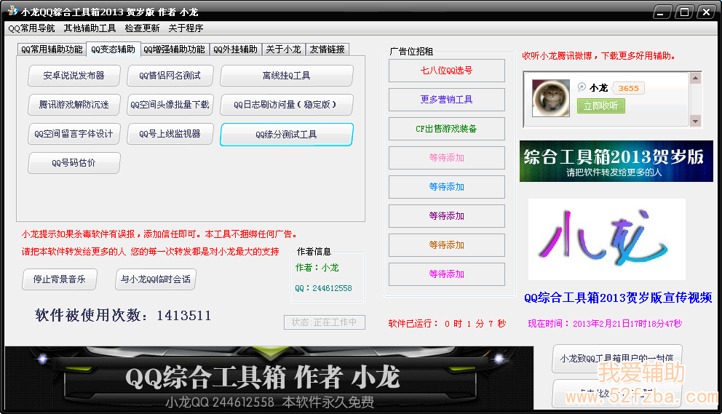Click the 七八位QQ选号 ad button
Screen dimensions: 722x414
coord(447,71)
